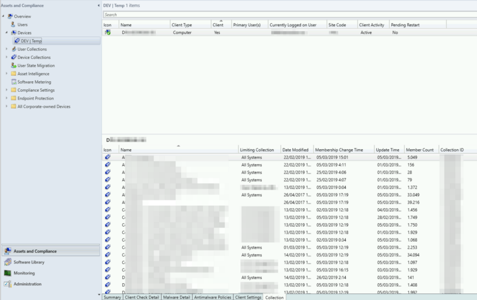This screenshot has height=300, width=477.
Task: Click the Users tree icon
Action: click(x=13, y=24)
